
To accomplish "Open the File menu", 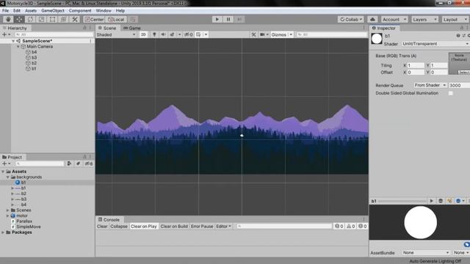I will pos(5,10).
